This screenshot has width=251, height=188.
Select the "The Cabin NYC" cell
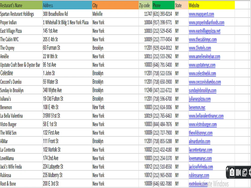point(21,39)
